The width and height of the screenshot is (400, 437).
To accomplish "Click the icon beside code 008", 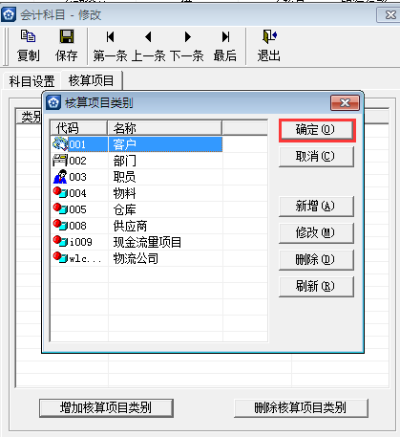I will tap(60, 226).
